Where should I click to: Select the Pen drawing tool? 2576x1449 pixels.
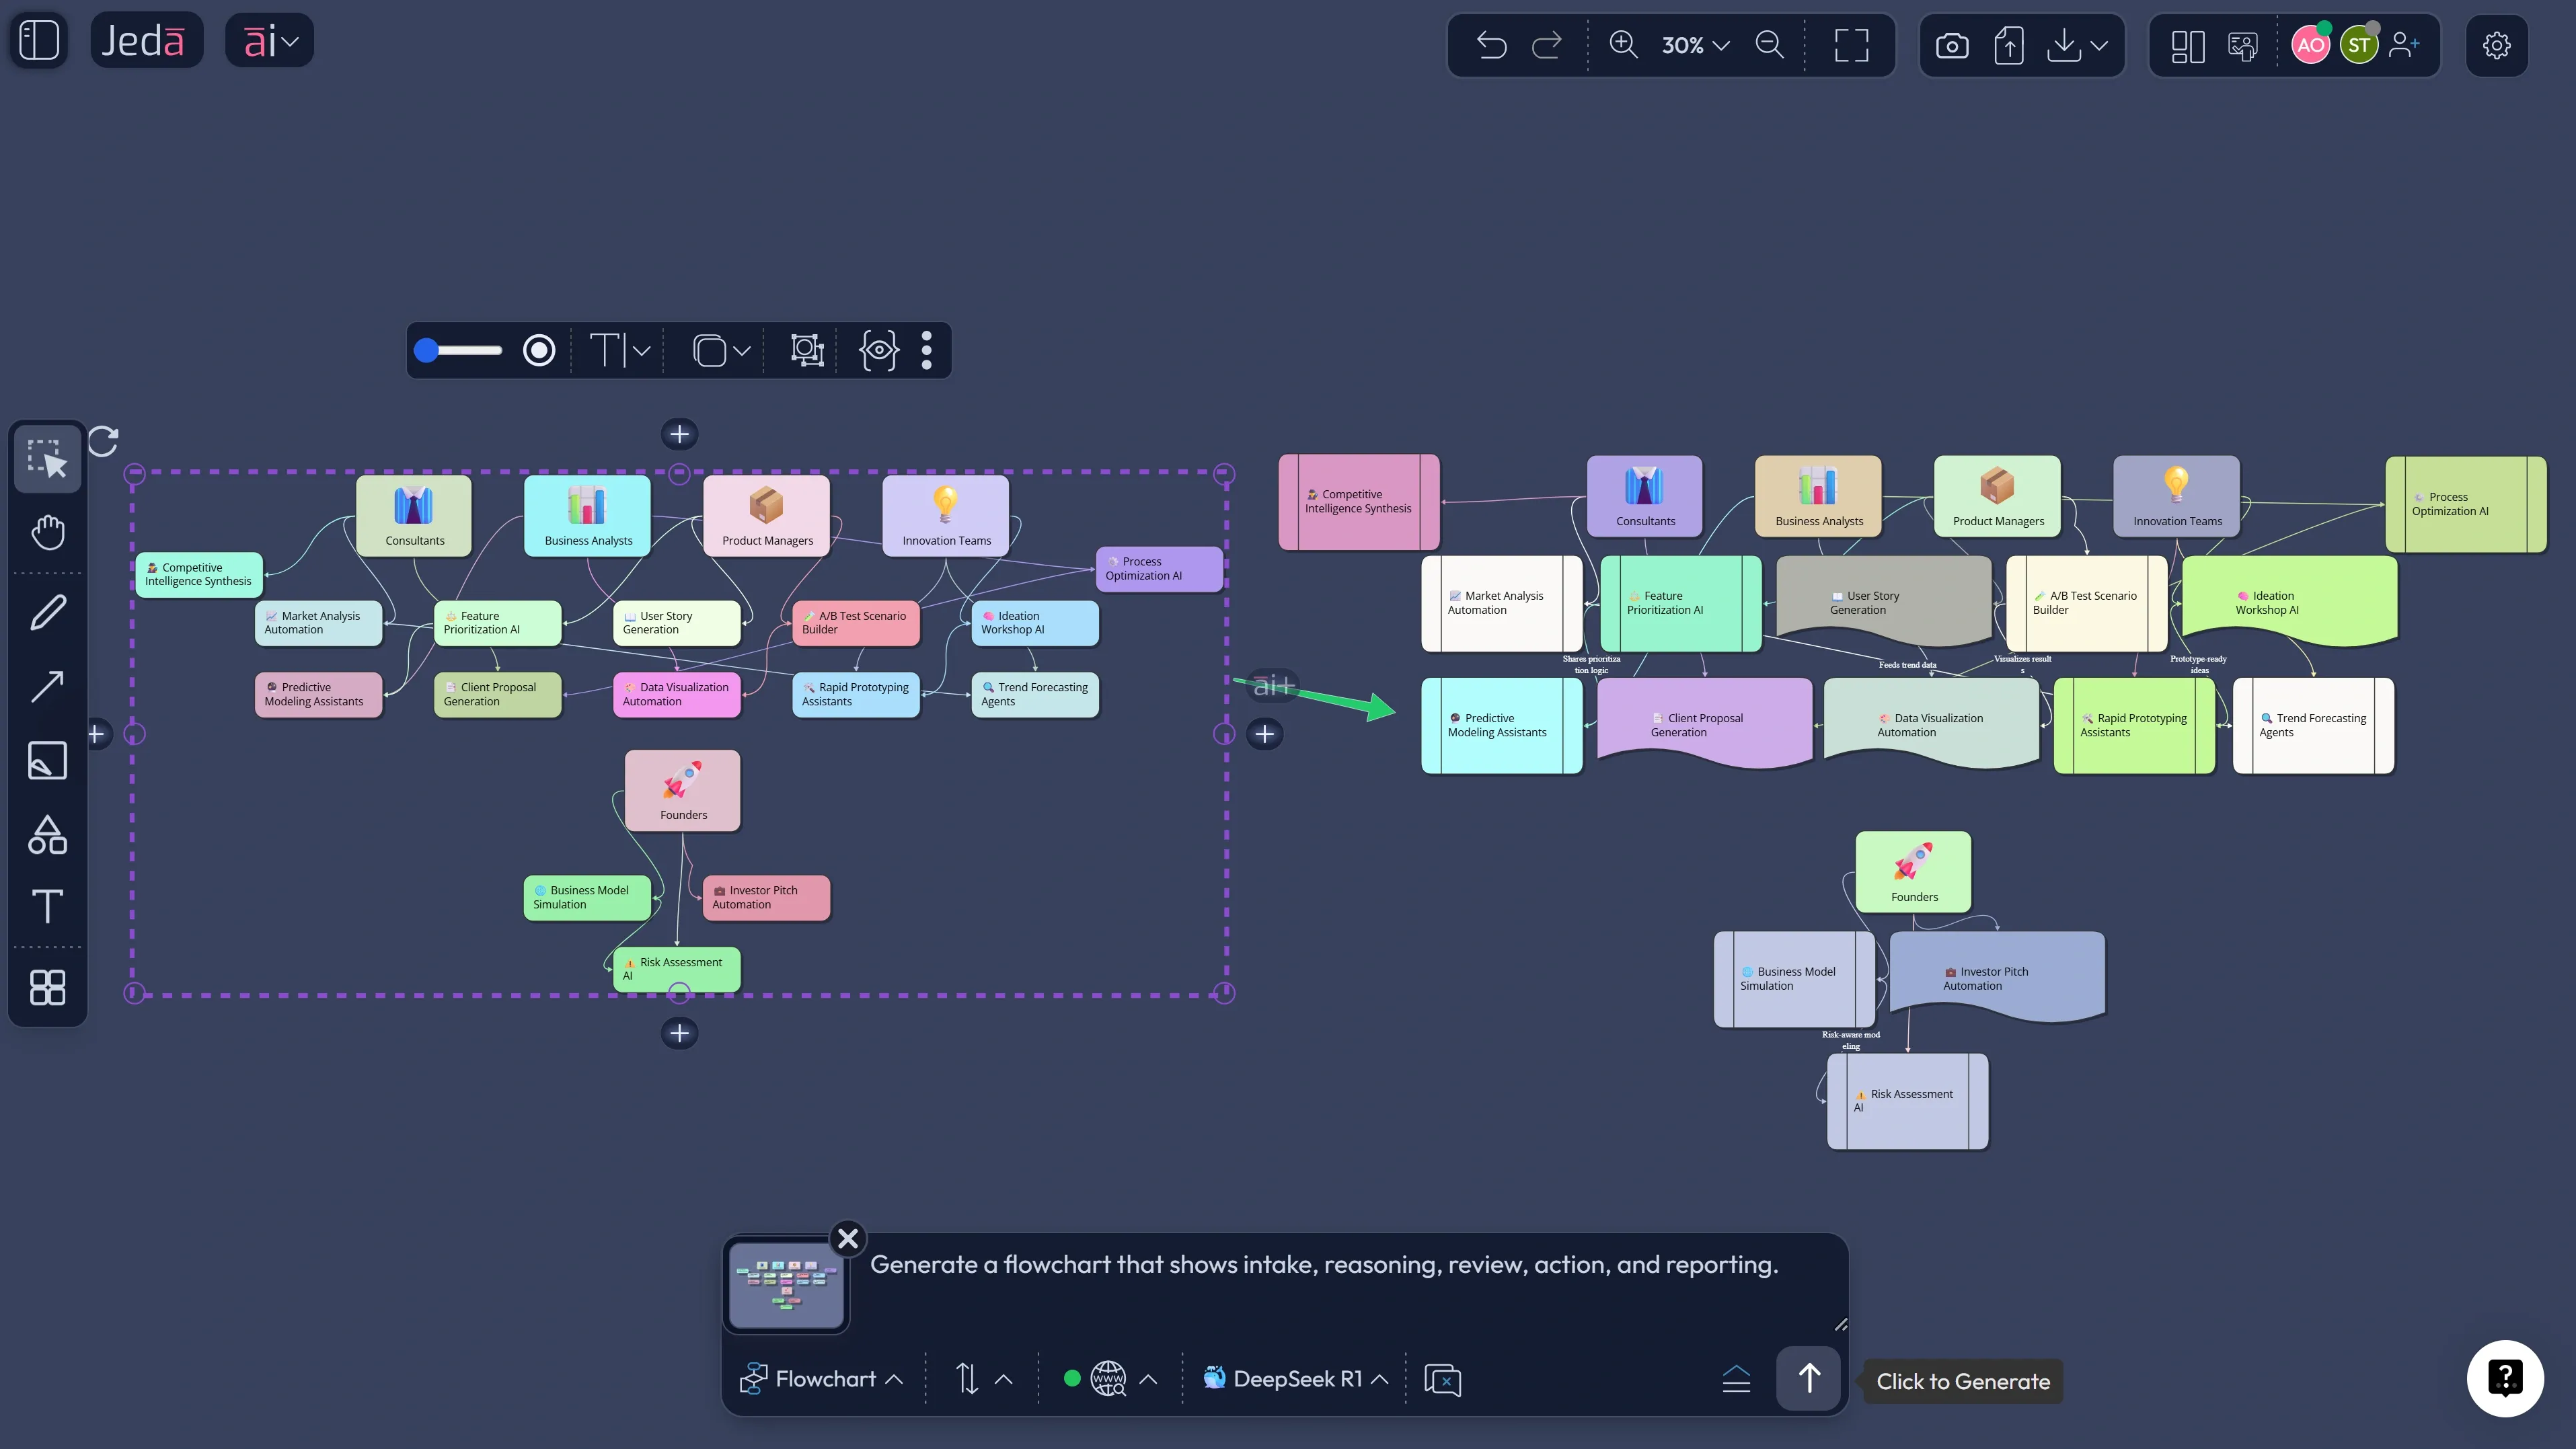(x=46, y=611)
